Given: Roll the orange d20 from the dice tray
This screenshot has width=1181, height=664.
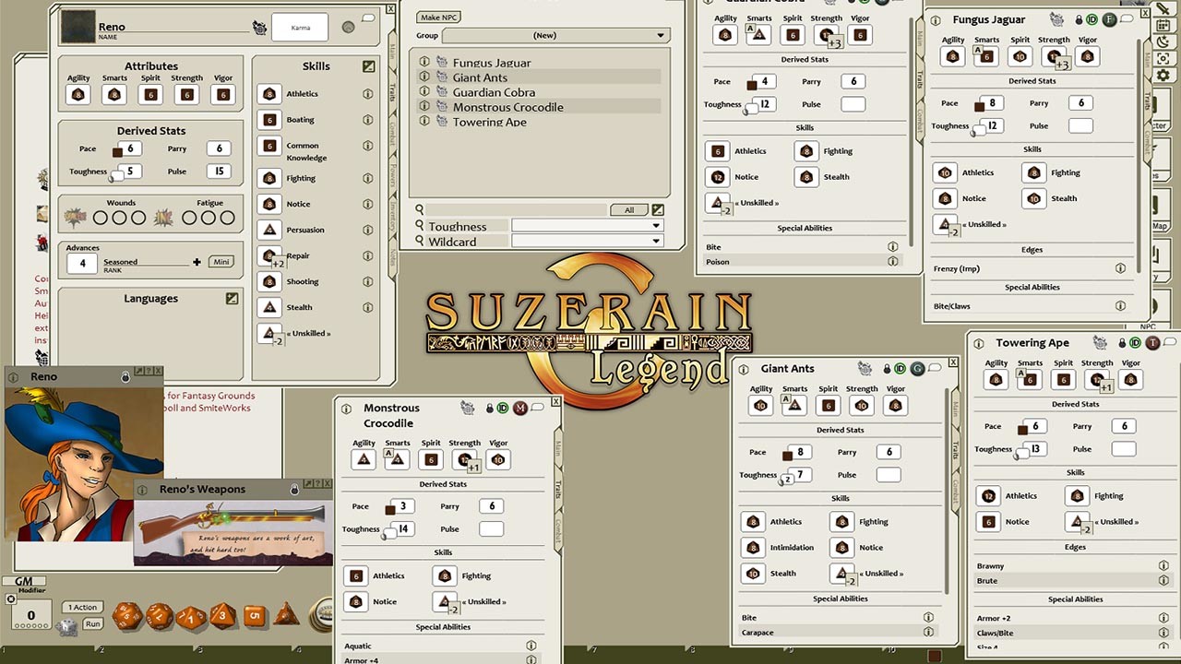Looking at the screenshot, I should point(126,615).
